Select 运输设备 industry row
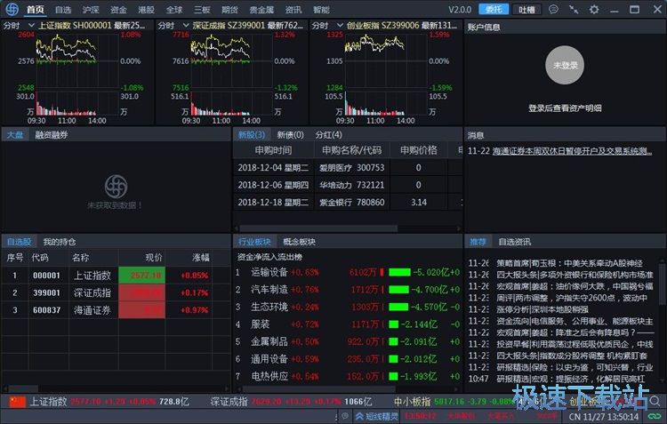Screen dimensions: 667x424 [x=348, y=272]
